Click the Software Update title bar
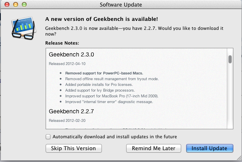Screen dimensions: 242x162 coord(121,4)
